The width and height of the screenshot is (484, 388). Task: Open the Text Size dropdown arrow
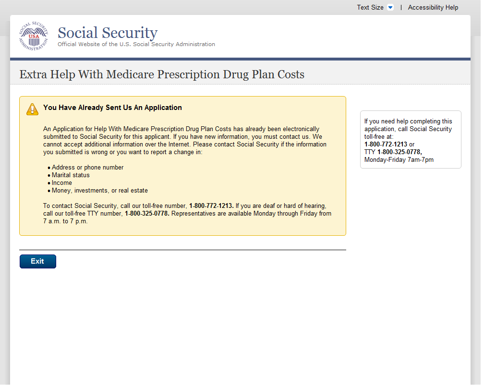[390, 8]
